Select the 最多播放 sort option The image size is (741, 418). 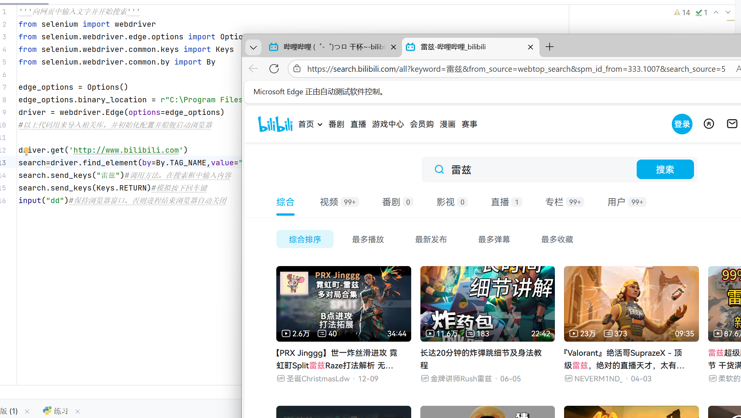(x=368, y=239)
